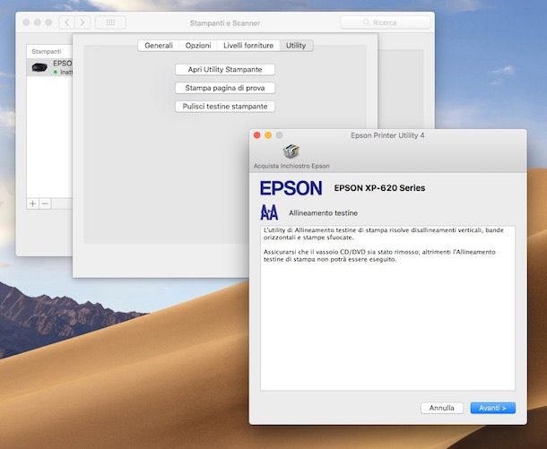Cancel with the Annulla button

click(x=442, y=408)
